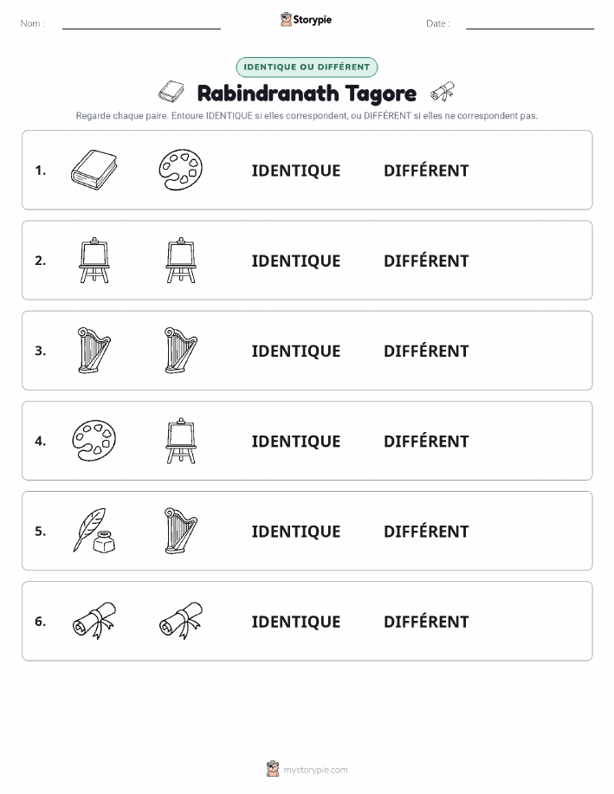The height and width of the screenshot is (794, 614).
Task: Click the easel icon in row 4
Action: (181, 441)
